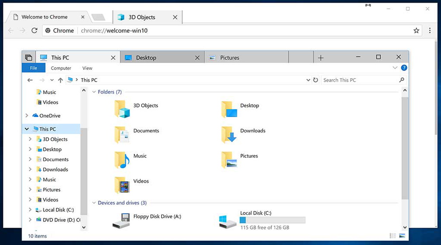This screenshot has width=441, height=245.
Task: Click the navigation pane scrollbar down arrow
Action: [x=84, y=228]
